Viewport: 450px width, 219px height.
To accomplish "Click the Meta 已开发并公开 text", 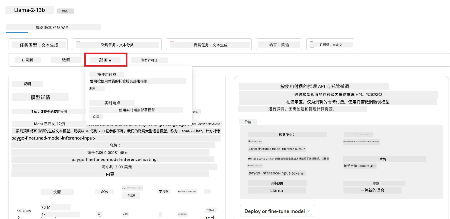I will point(49,124).
